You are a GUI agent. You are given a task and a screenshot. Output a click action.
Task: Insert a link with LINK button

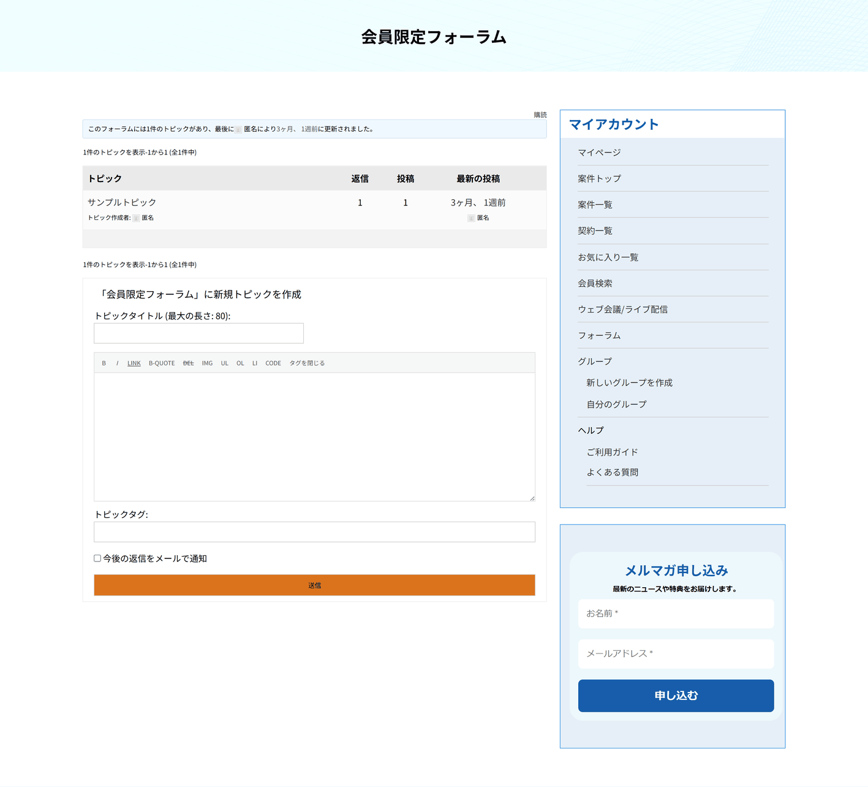134,363
